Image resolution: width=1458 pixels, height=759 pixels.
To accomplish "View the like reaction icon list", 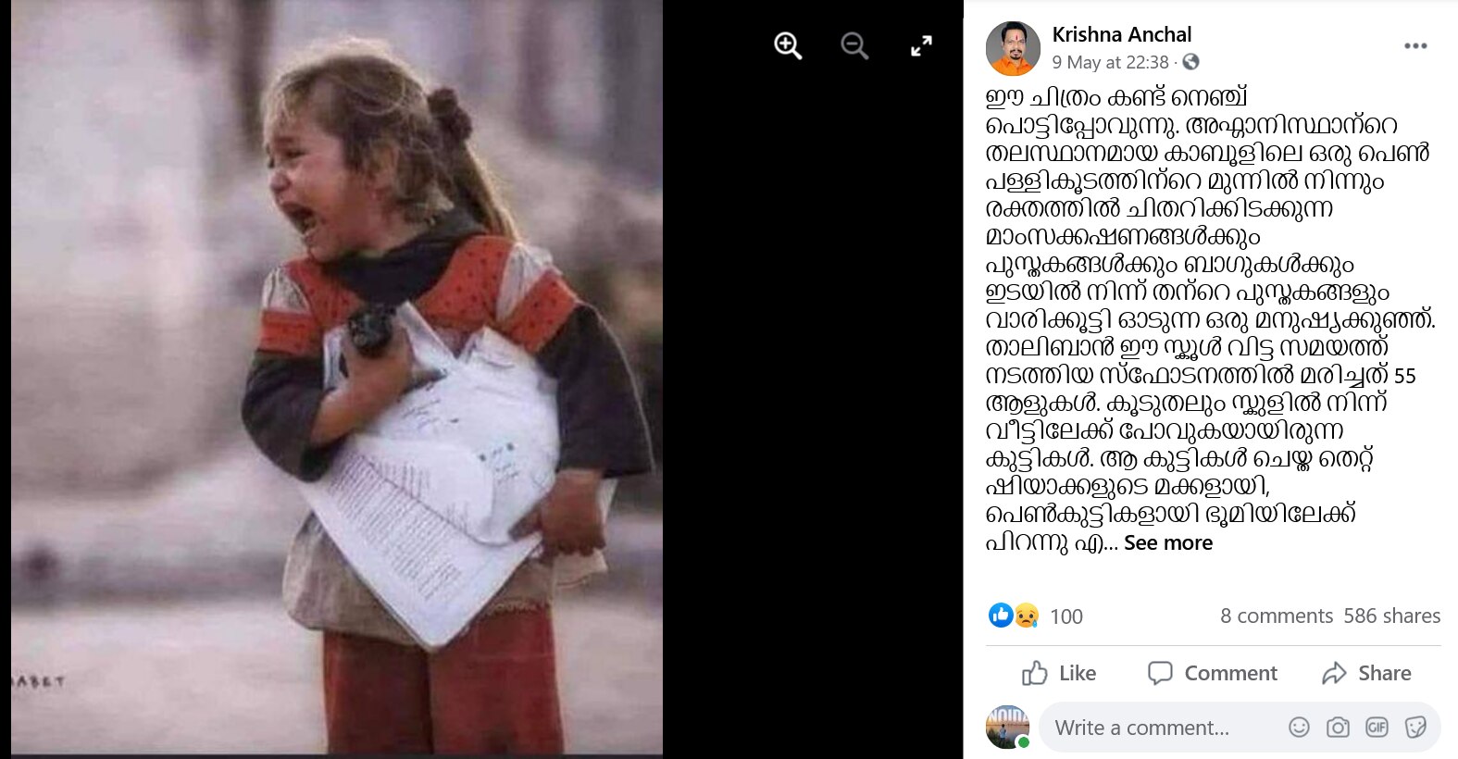I will pyautogui.click(x=1001, y=615).
